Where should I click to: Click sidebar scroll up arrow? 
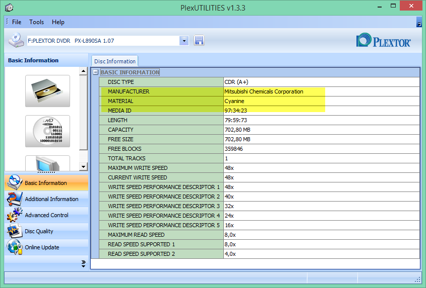(83, 71)
